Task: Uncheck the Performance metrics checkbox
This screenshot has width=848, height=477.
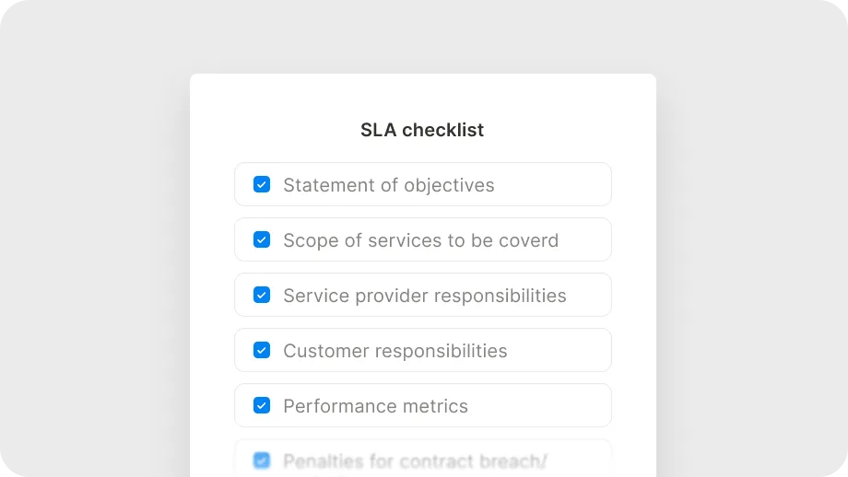Action: tap(262, 405)
